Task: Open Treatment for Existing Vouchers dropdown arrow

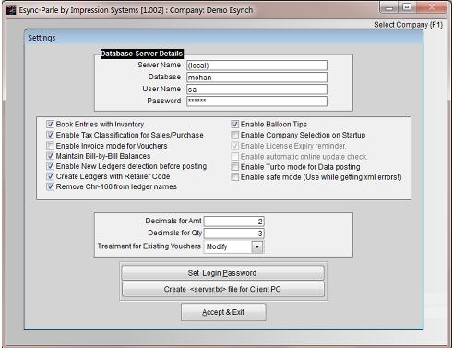Action: point(257,246)
